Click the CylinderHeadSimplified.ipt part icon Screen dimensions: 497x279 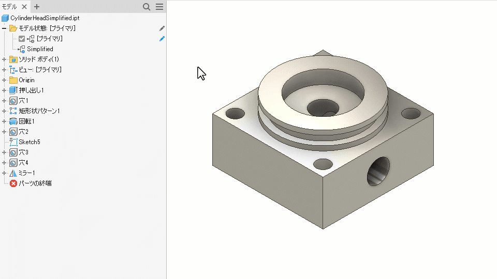pos(5,18)
